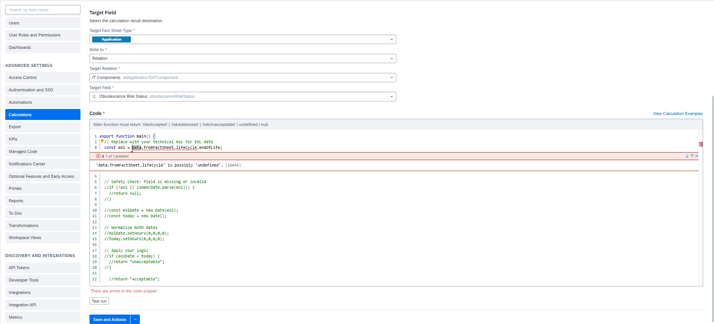714x324 pixels.
Task: Open API Tokens
Action: click(x=43, y=268)
